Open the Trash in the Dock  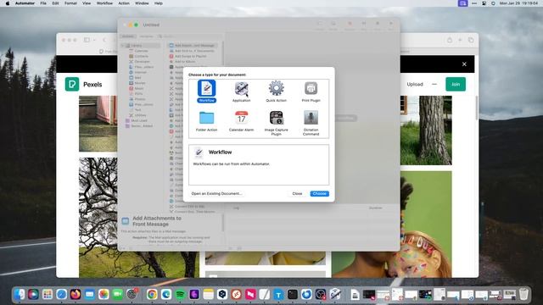523,294
